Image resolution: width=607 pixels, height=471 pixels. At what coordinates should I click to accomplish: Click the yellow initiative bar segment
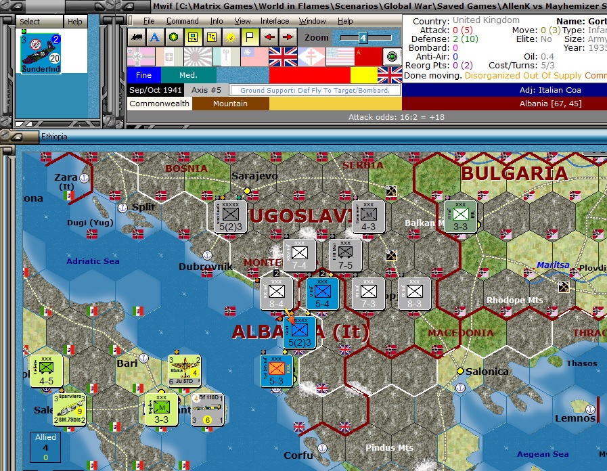[x=364, y=75]
